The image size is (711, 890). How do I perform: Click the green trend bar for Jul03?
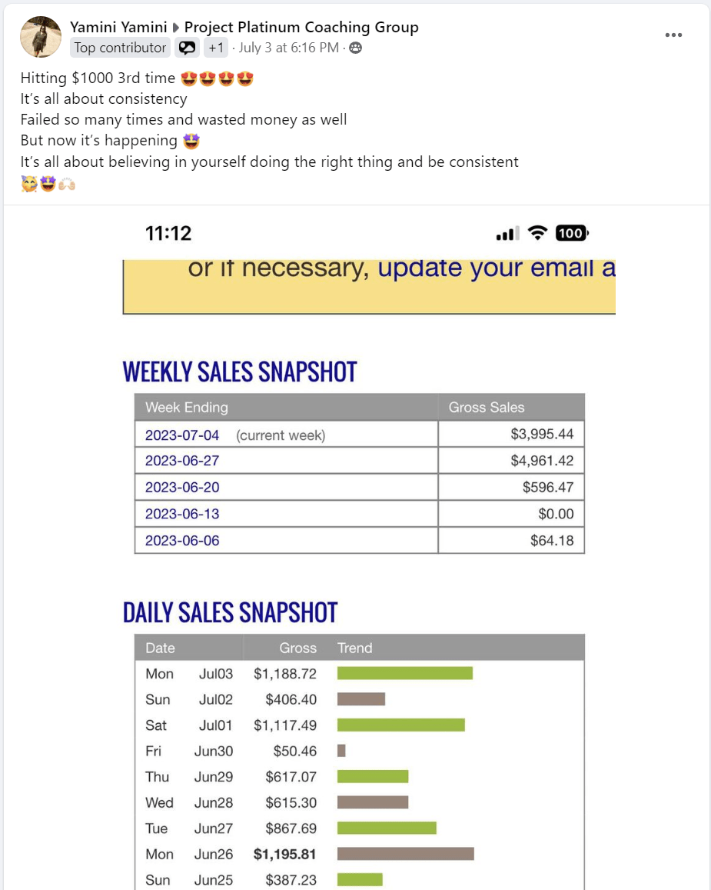pos(404,674)
